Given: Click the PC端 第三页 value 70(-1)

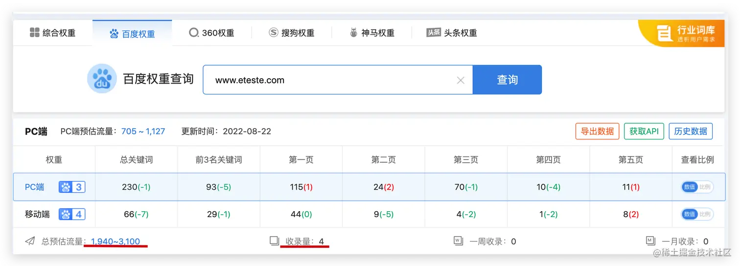Looking at the screenshot, I should tap(466, 187).
